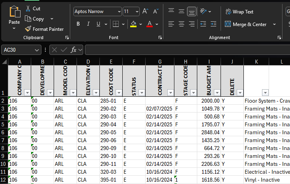Click the formula bar Cancel X icon
The height and width of the screenshot is (184, 290).
[54, 50]
